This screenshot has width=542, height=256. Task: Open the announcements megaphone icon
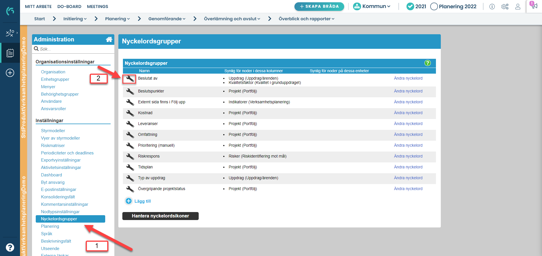534,5
